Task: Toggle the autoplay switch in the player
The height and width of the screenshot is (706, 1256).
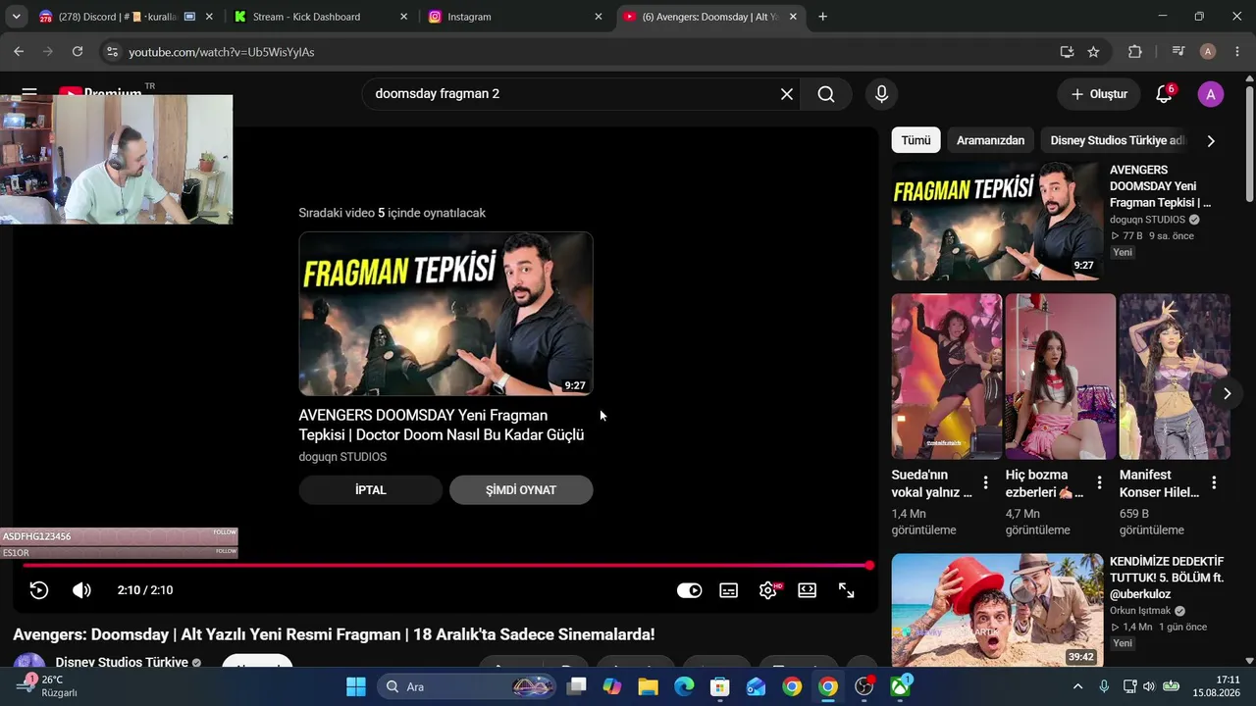Action: pyautogui.click(x=689, y=590)
